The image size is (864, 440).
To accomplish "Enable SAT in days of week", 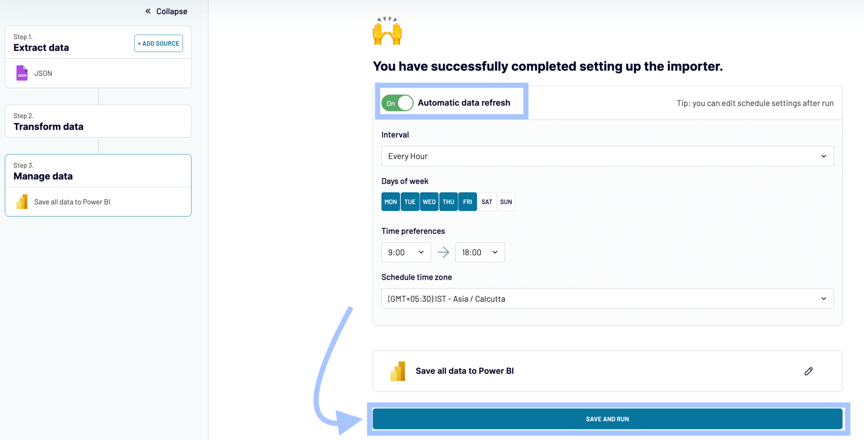I will (487, 202).
